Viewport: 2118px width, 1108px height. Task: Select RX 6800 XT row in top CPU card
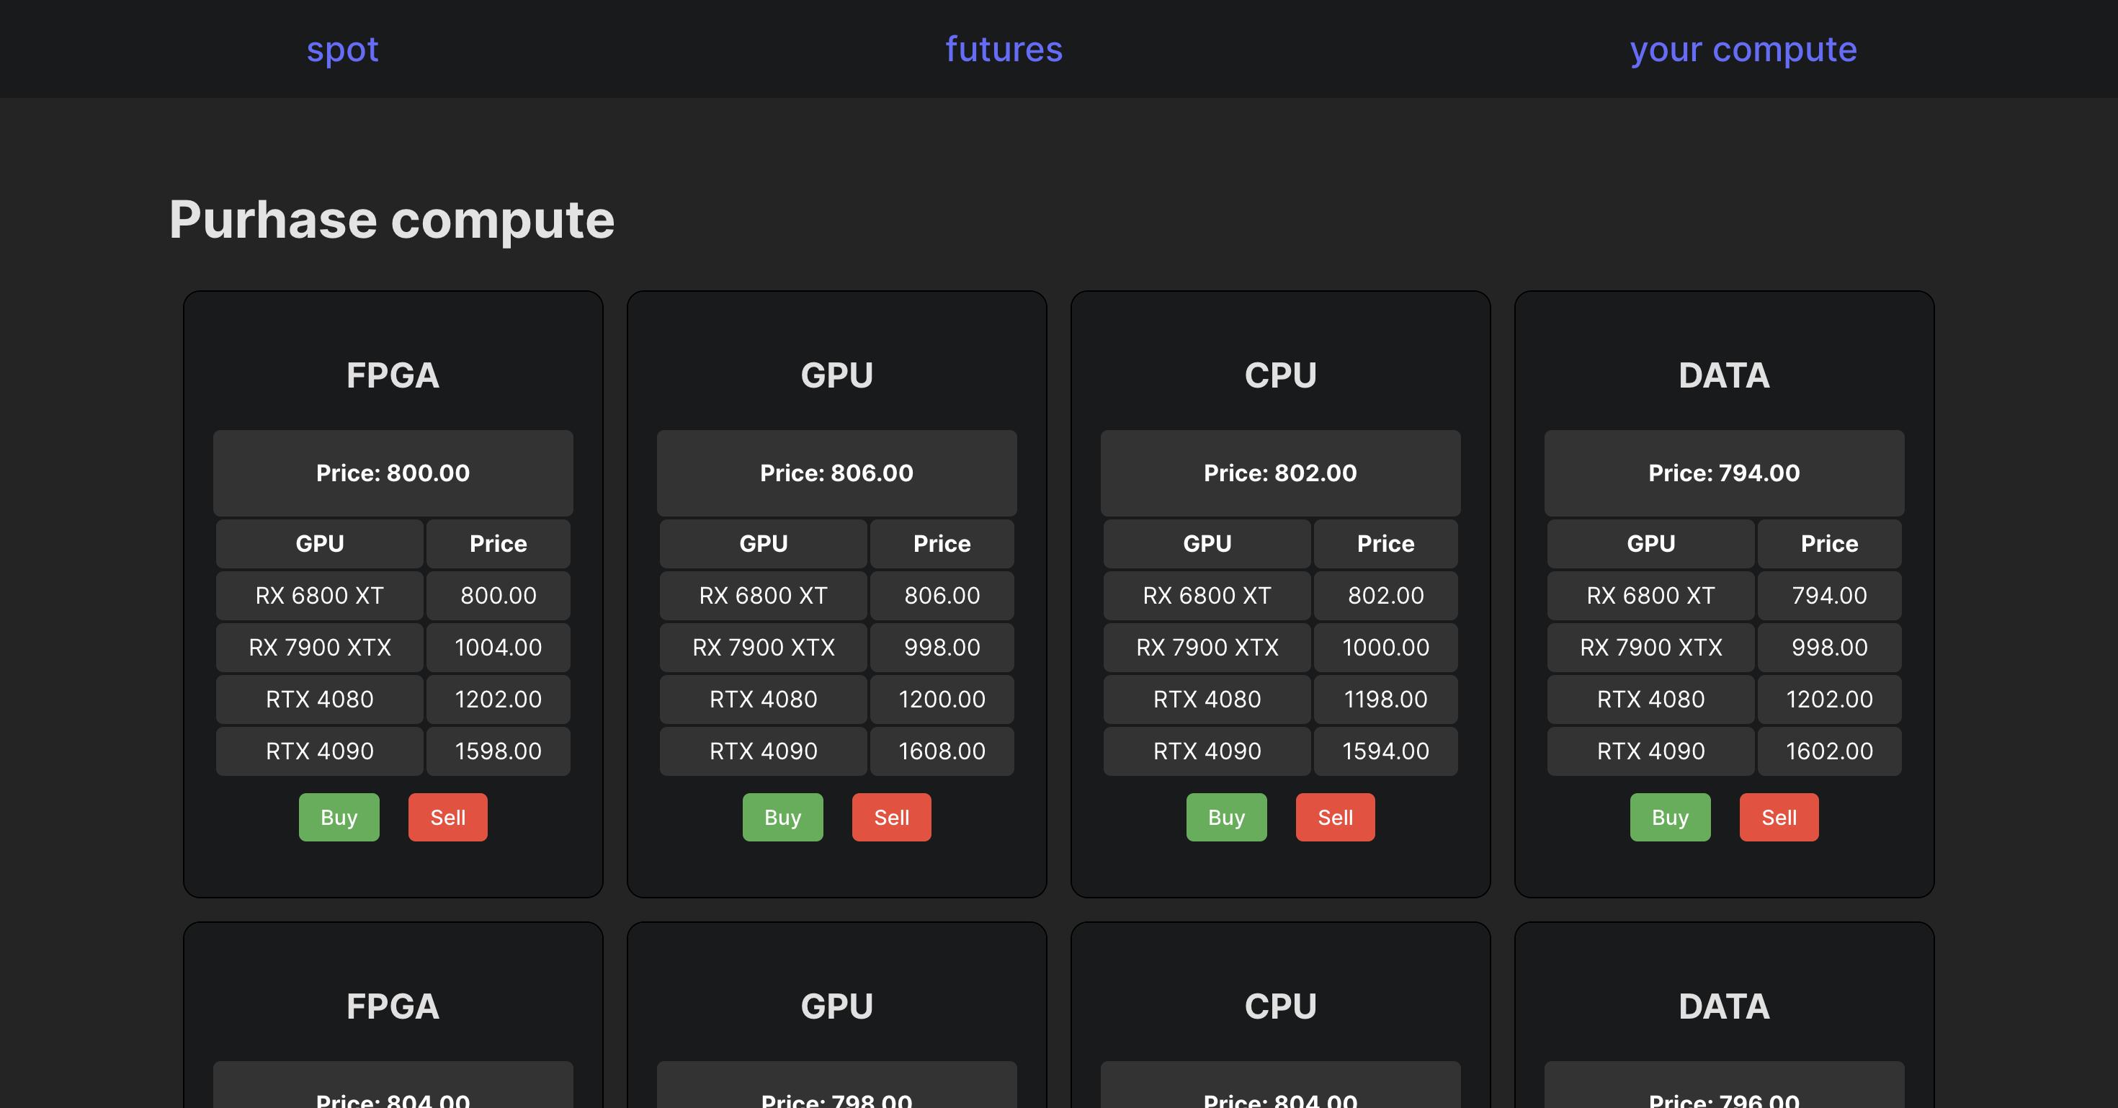1206,595
